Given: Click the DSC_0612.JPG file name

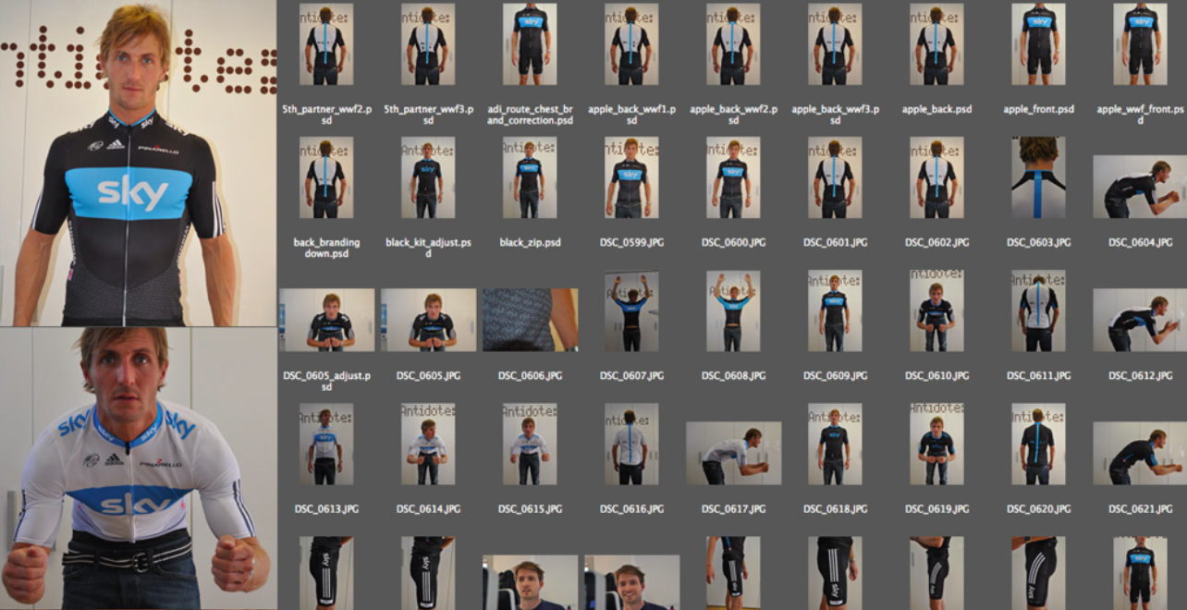Looking at the screenshot, I should 1140,375.
